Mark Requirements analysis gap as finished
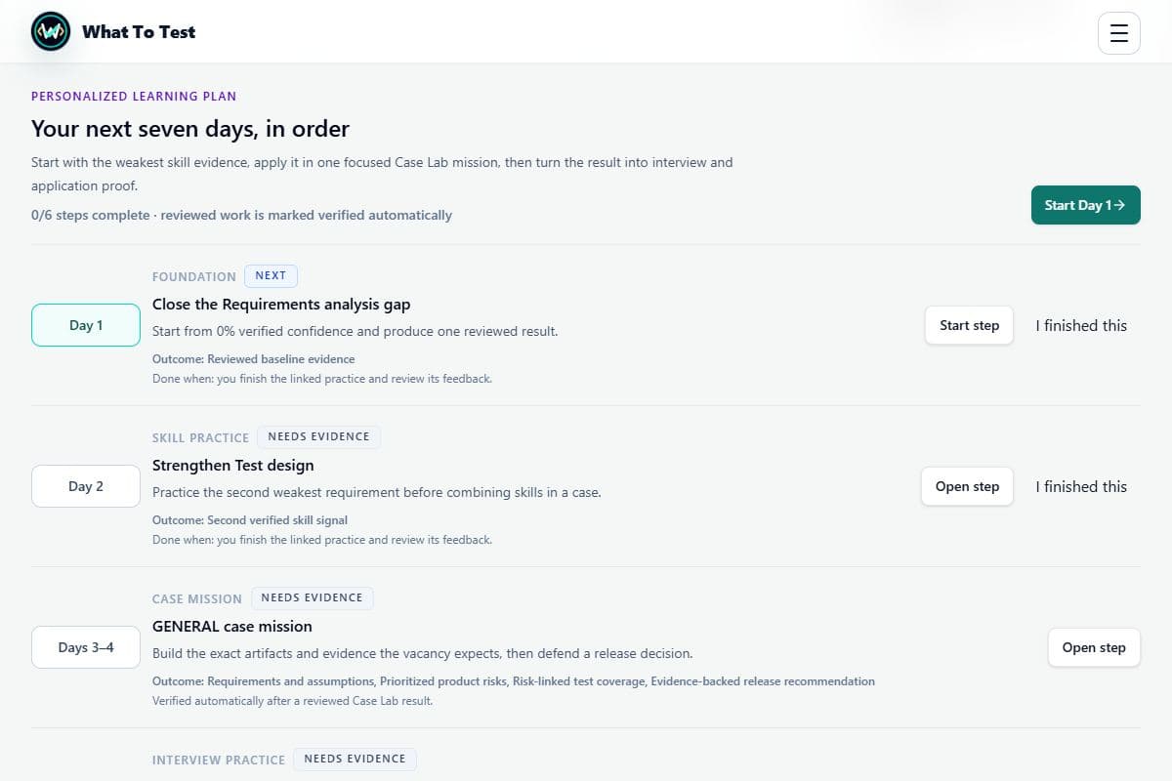The width and height of the screenshot is (1172, 781). tap(1081, 325)
